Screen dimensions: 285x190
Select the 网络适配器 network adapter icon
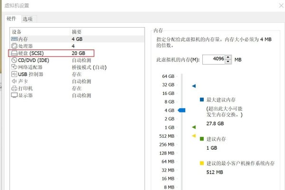[x=14, y=67]
